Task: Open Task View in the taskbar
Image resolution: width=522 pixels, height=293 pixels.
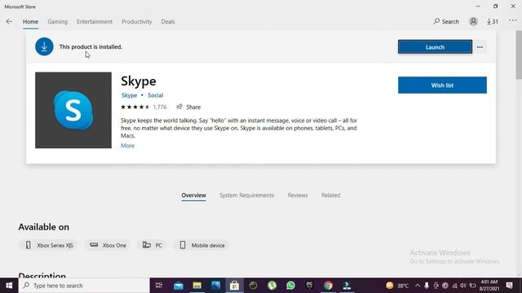Action: (x=159, y=286)
